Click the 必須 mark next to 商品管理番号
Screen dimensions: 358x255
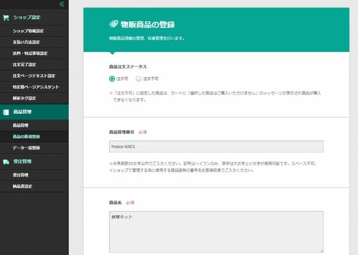pos(143,132)
